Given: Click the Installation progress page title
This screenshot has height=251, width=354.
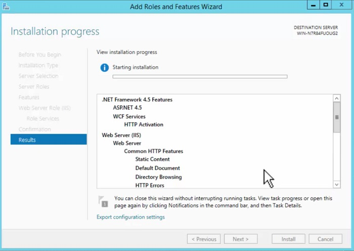Looking at the screenshot, I should click(55, 31).
